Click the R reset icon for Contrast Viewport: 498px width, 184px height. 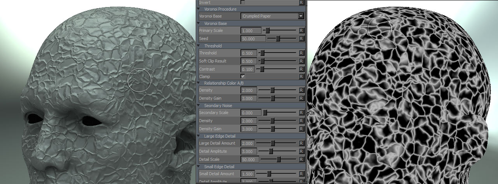click(301, 69)
